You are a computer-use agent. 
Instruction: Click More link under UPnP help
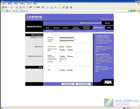coord(98,71)
